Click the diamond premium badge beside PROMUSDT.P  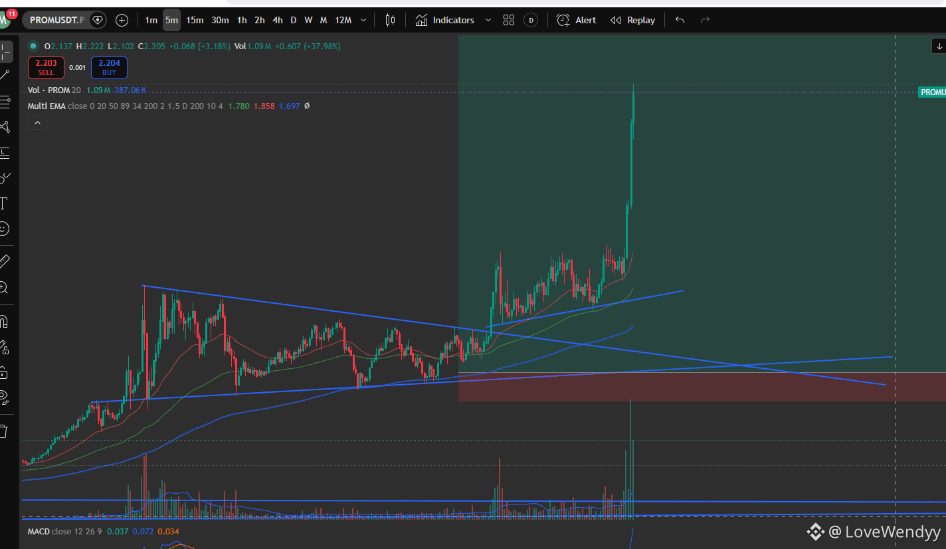coord(98,20)
